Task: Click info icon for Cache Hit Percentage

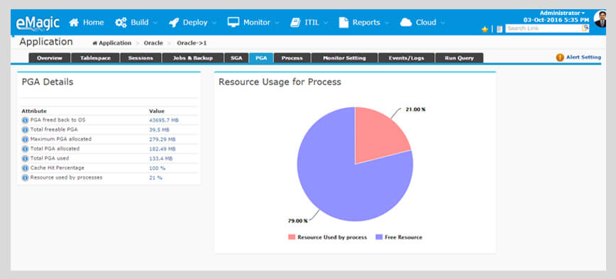Action: tap(25, 168)
